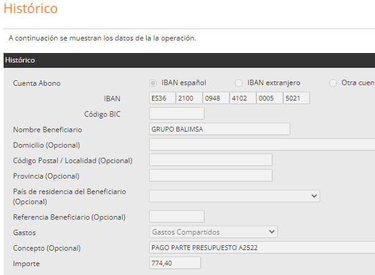Select the Importe field showing 774,40
The image size is (375, 275).
point(175,263)
